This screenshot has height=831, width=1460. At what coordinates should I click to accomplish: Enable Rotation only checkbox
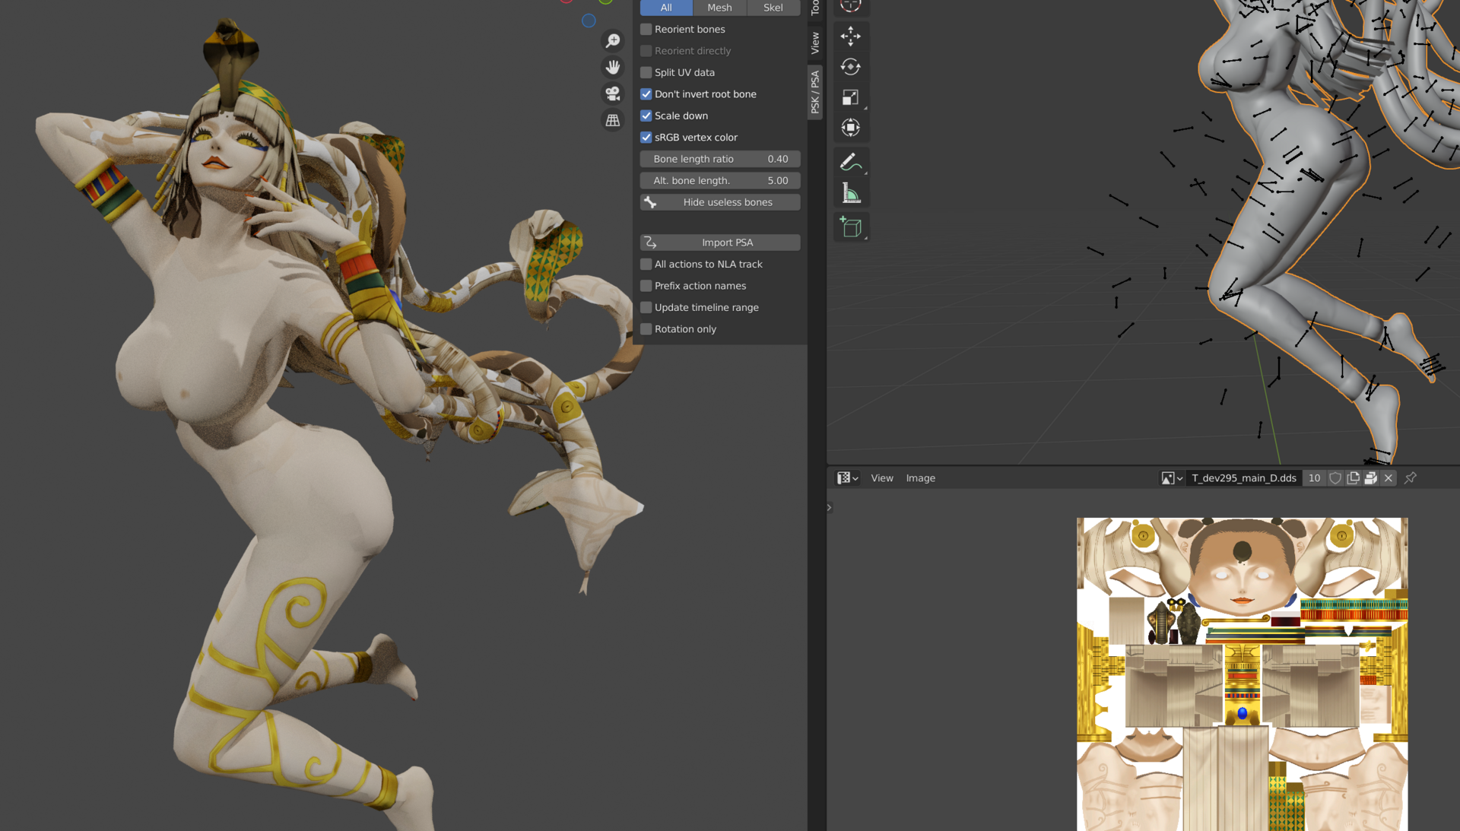[x=646, y=329]
